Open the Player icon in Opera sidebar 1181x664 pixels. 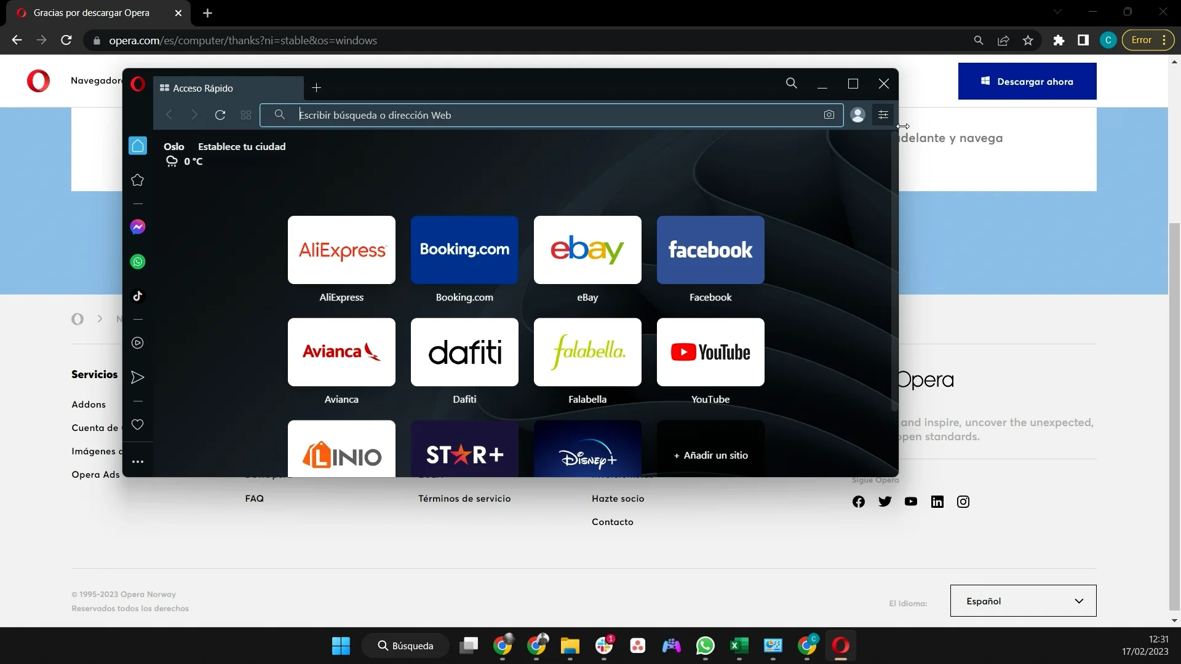[x=138, y=343]
